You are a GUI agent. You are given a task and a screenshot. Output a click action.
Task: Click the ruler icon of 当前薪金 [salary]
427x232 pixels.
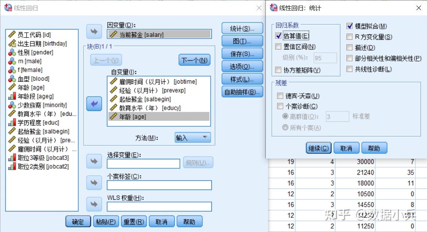[x=112, y=34]
